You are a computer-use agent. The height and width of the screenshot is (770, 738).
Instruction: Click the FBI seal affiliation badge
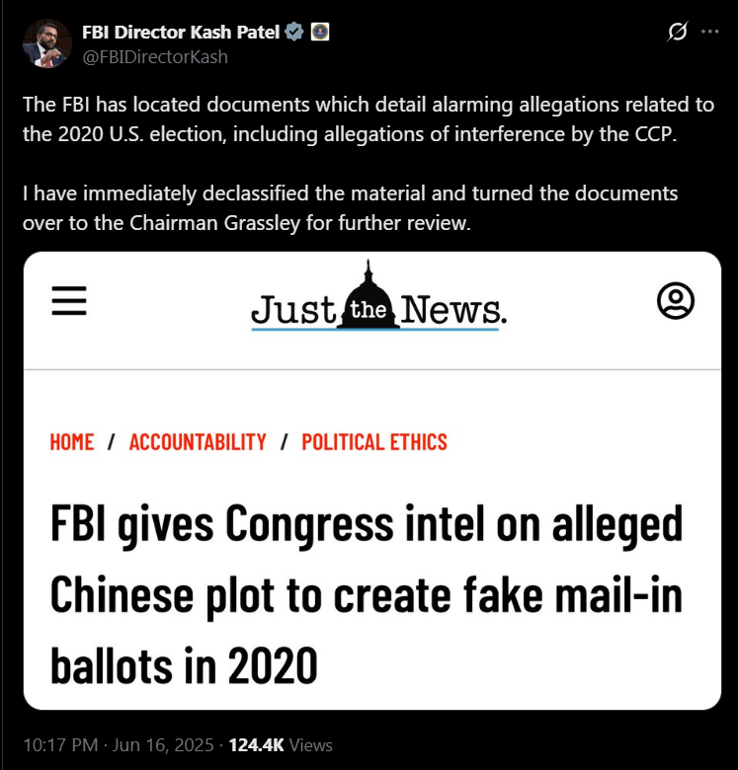point(320,32)
